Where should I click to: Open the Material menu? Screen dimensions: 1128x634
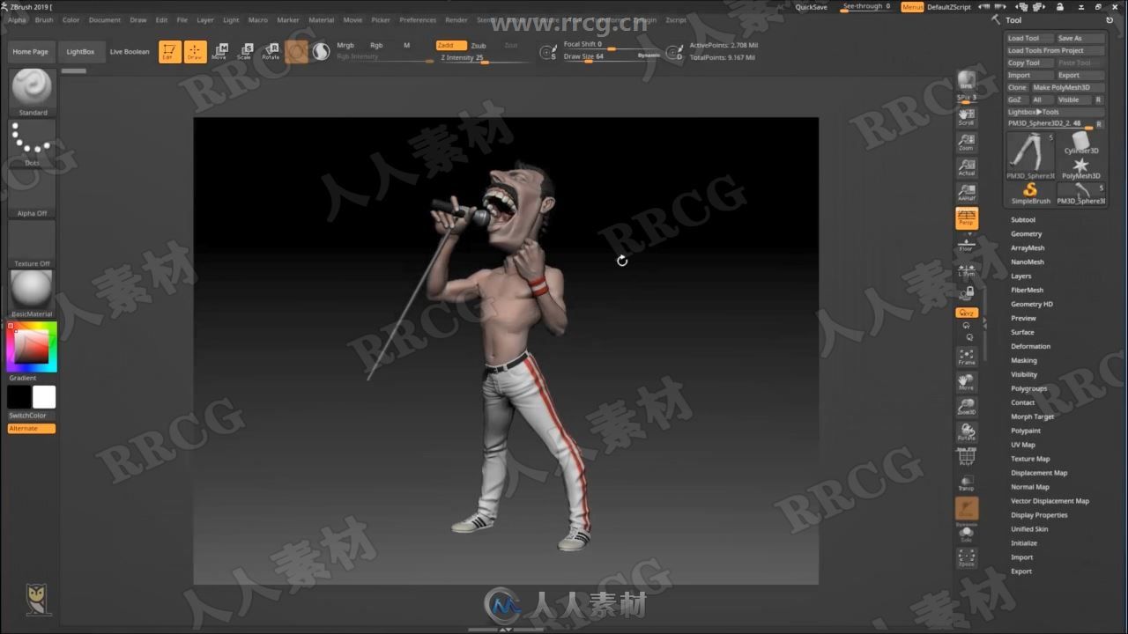(x=321, y=19)
